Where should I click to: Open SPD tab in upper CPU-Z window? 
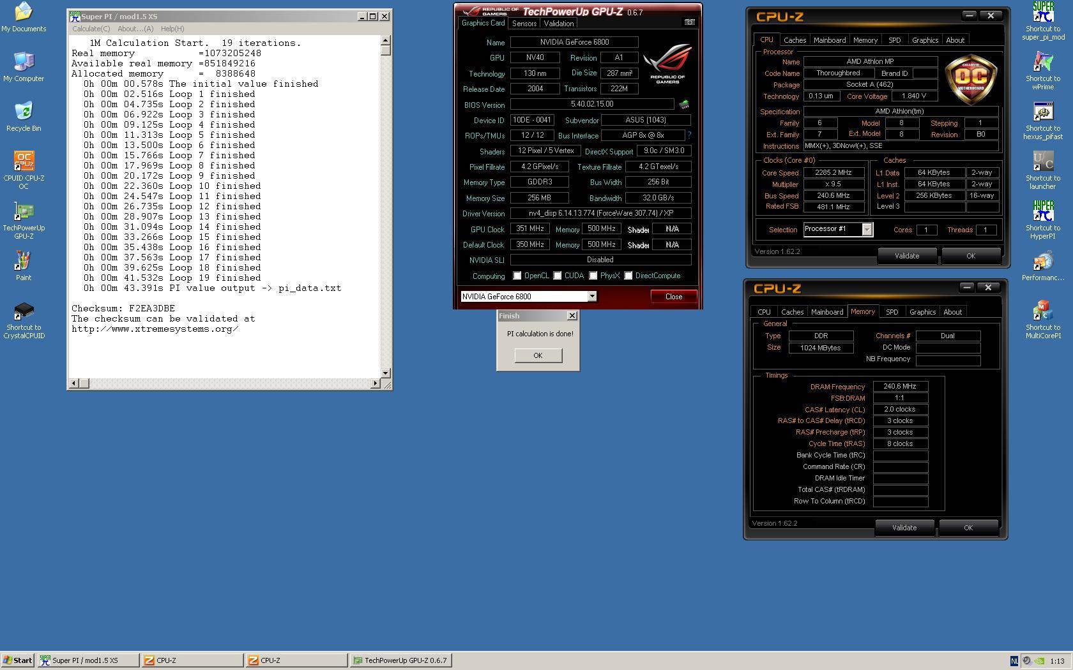tap(894, 40)
